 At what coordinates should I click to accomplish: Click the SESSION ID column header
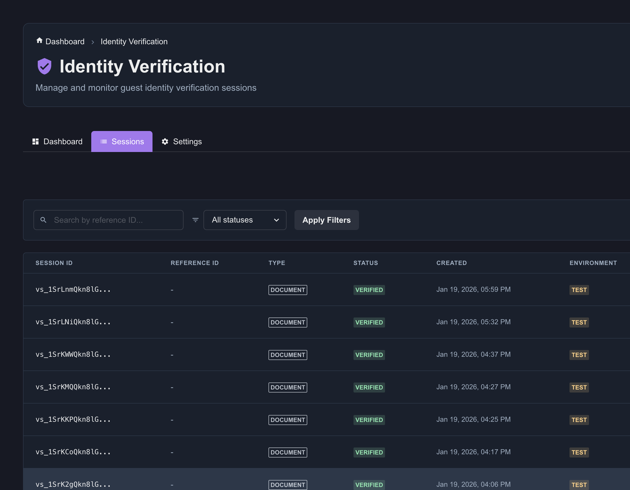tap(54, 263)
